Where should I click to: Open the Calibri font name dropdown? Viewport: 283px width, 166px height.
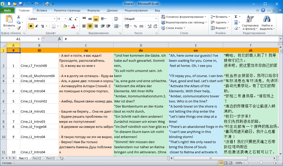pyautogui.click(x=54, y=19)
